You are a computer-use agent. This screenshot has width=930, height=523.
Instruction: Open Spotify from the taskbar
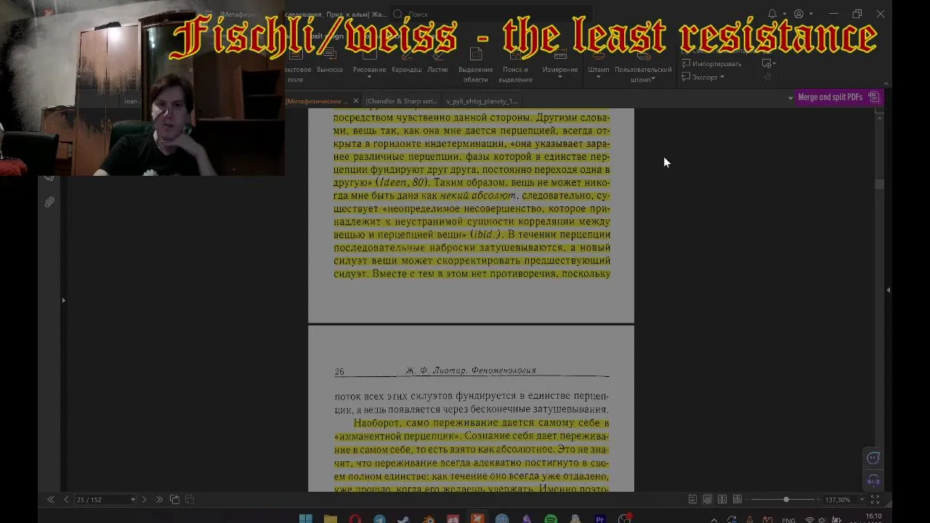point(551,519)
